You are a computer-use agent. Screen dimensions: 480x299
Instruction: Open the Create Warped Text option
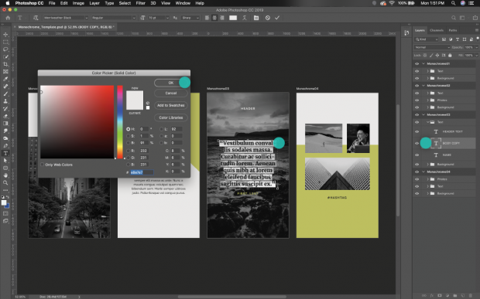coord(245,18)
